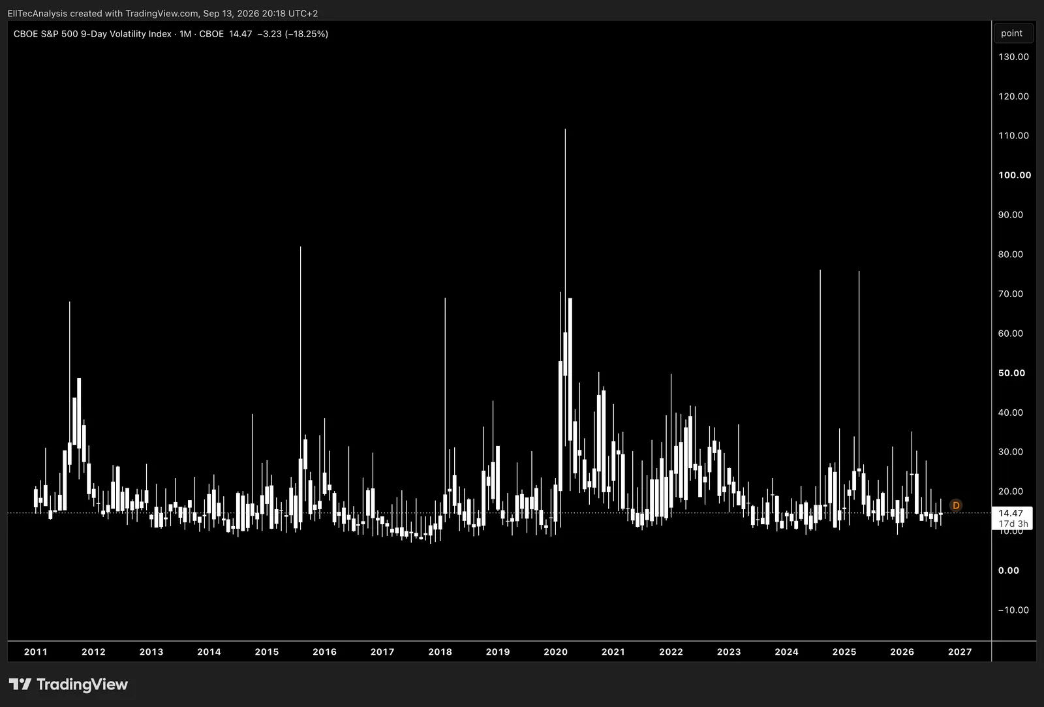
Task: Click the 130.00 price axis label
Action: tap(1013, 57)
